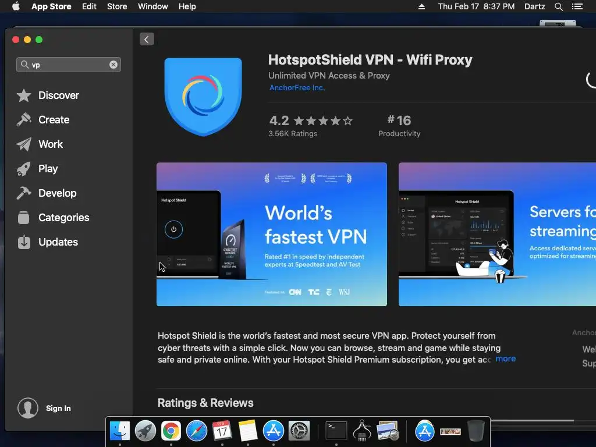
Task: Click the Create paintbrush icon
Action: 24,120
